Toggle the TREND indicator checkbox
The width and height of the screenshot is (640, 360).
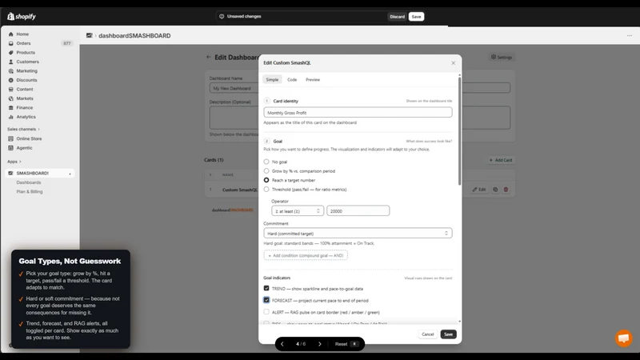(266, 288)
